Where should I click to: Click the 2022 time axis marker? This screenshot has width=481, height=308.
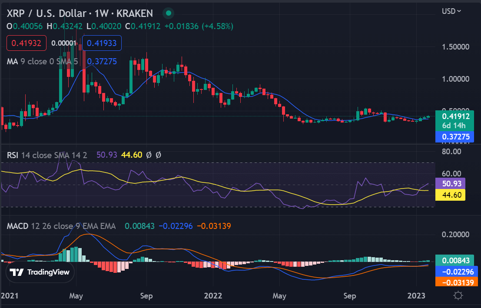tap(213, 296)
